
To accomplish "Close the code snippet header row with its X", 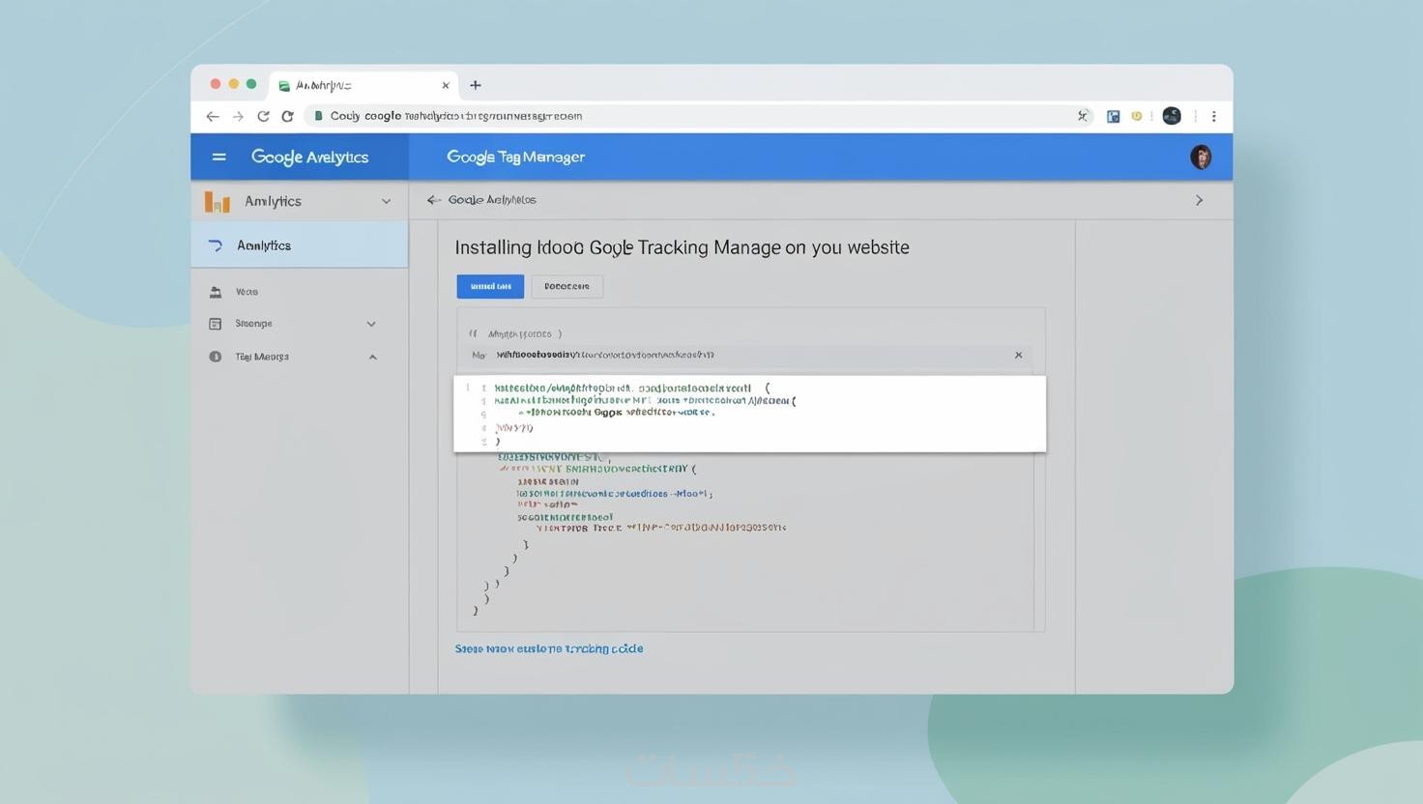I will point(1018,355).
